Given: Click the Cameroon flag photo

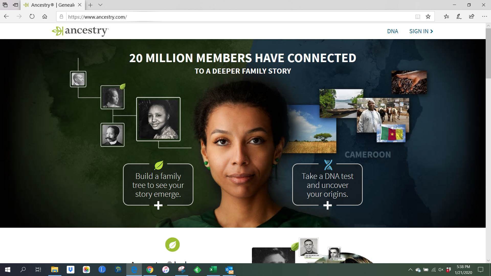Looking at the screenshot, I should coord(391,133).
